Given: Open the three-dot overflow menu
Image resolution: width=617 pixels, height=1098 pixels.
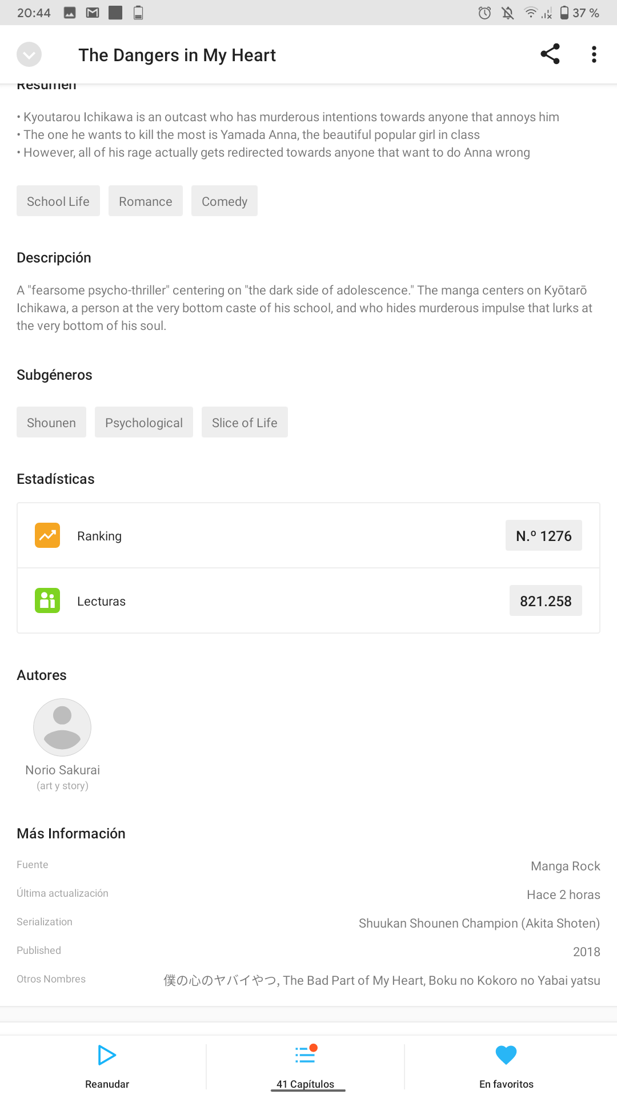Looking at the screenshot, I should (594, 54).
